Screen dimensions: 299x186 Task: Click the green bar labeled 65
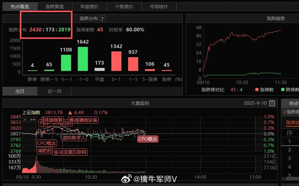(49, 70)
